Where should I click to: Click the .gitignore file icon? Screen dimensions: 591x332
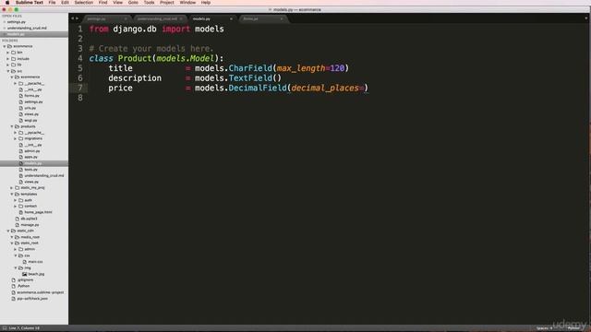(x=13, y=280)
